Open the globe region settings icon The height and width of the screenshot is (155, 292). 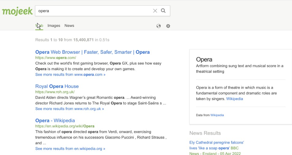coord(159,26)
